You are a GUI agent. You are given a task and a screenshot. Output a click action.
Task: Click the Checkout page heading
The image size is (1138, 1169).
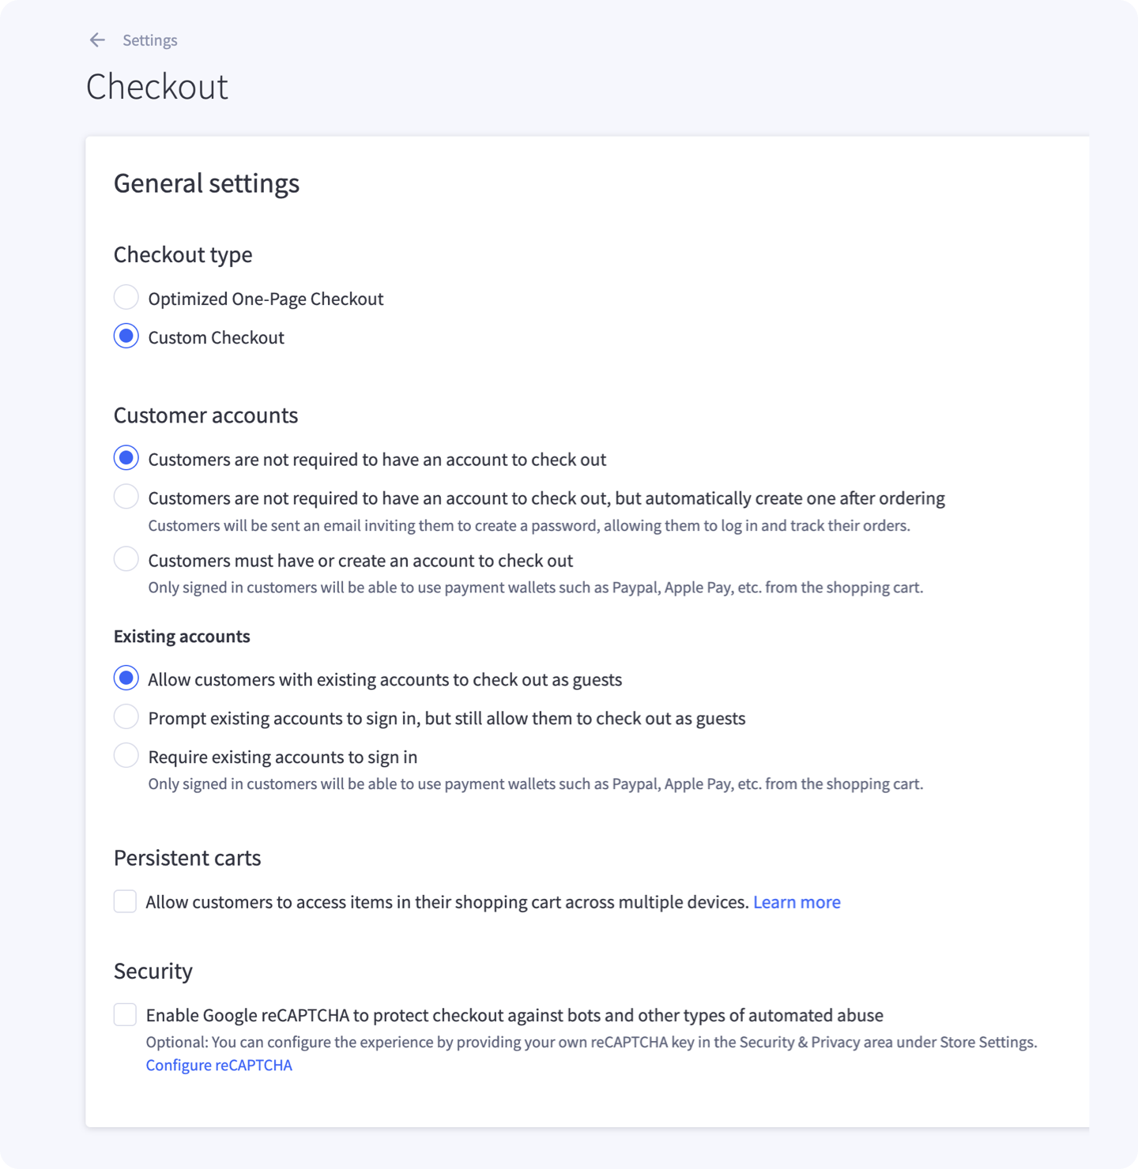pyautogui.click(x=156, y=87)
